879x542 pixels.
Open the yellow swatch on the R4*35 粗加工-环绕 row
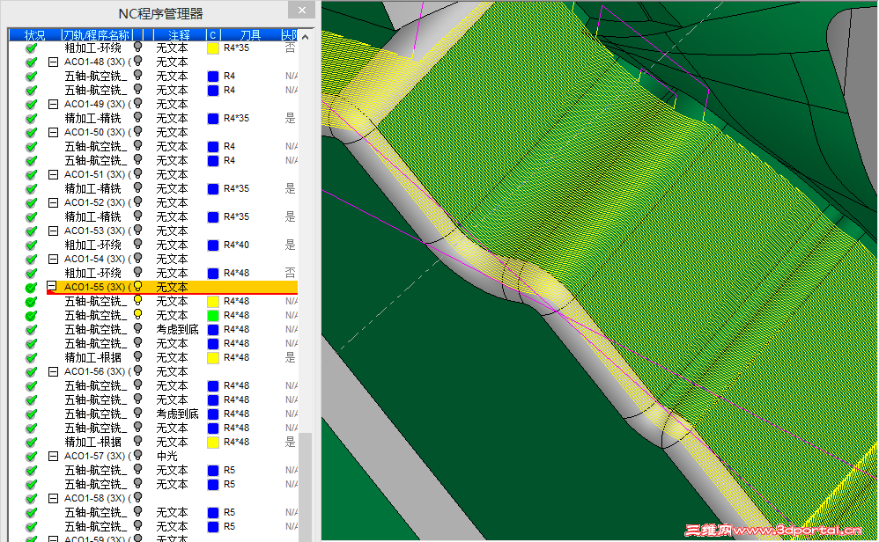[x=213, y=48]
